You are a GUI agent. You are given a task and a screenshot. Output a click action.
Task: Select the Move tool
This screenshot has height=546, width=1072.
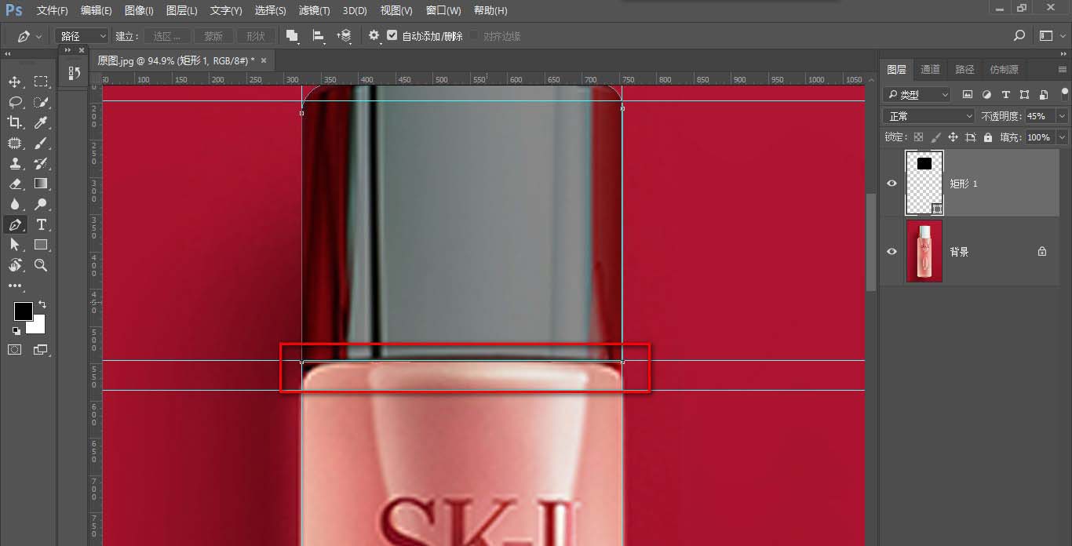[15, 82]
